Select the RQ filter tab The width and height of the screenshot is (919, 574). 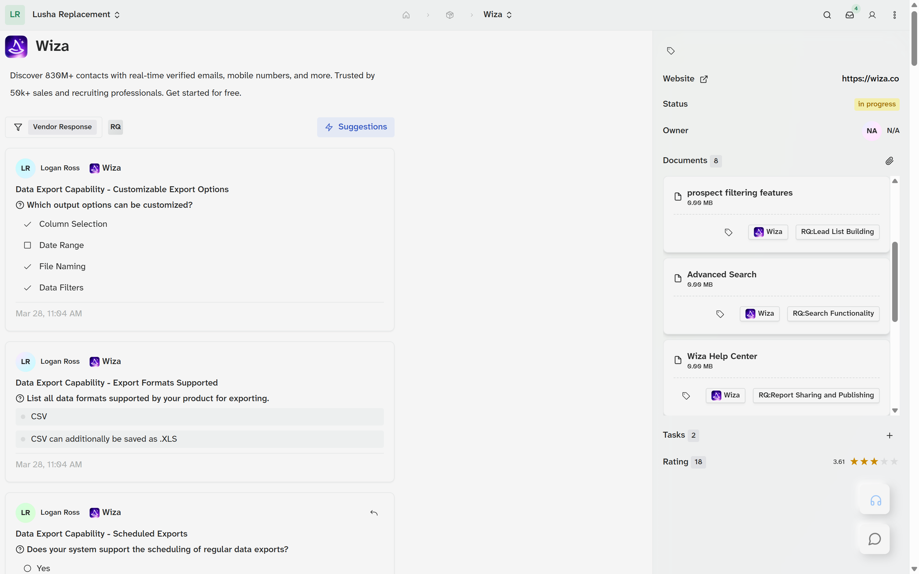point(115,127)
